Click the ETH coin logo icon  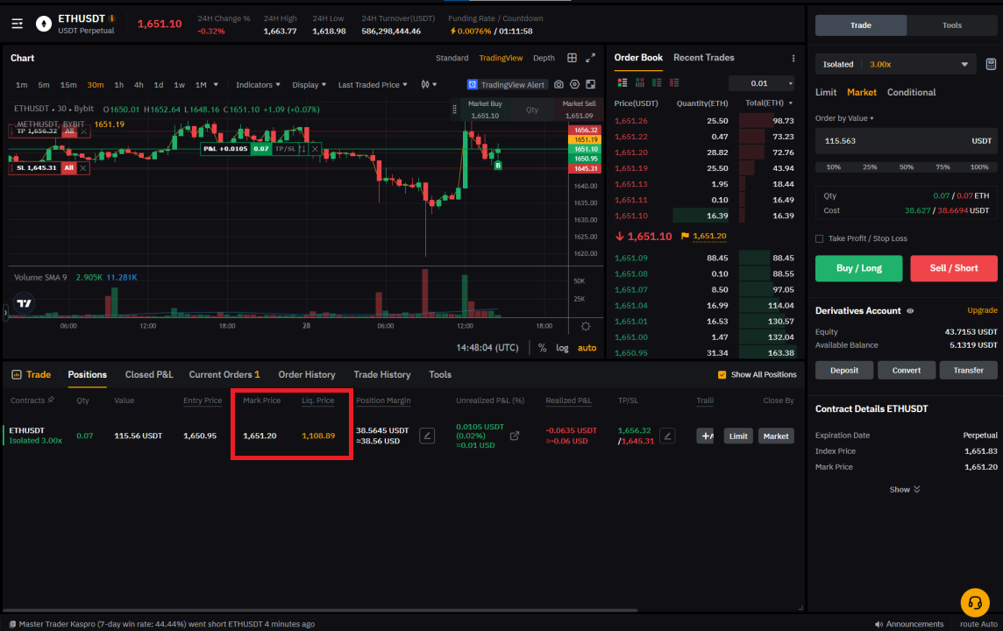click(44, 25)
